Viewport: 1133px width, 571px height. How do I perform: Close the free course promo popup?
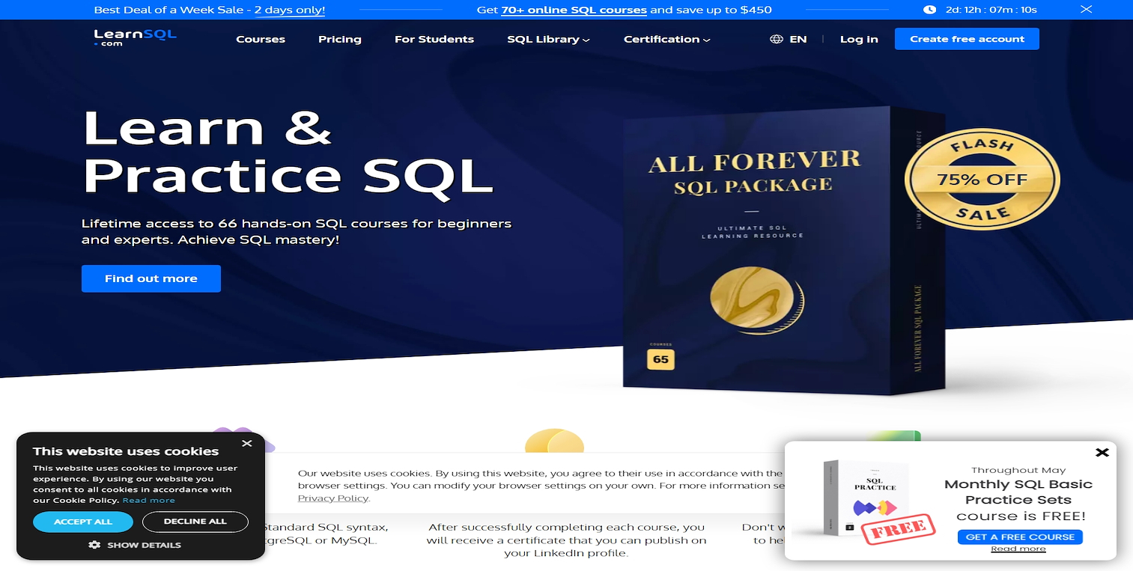click(x=1102, y=452)
